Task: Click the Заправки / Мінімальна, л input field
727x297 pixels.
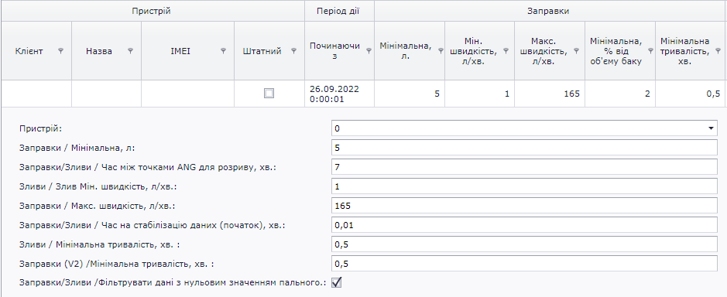Action: coord(524,148)
